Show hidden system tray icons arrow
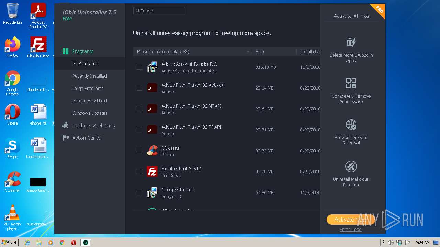 click(383, 243)
